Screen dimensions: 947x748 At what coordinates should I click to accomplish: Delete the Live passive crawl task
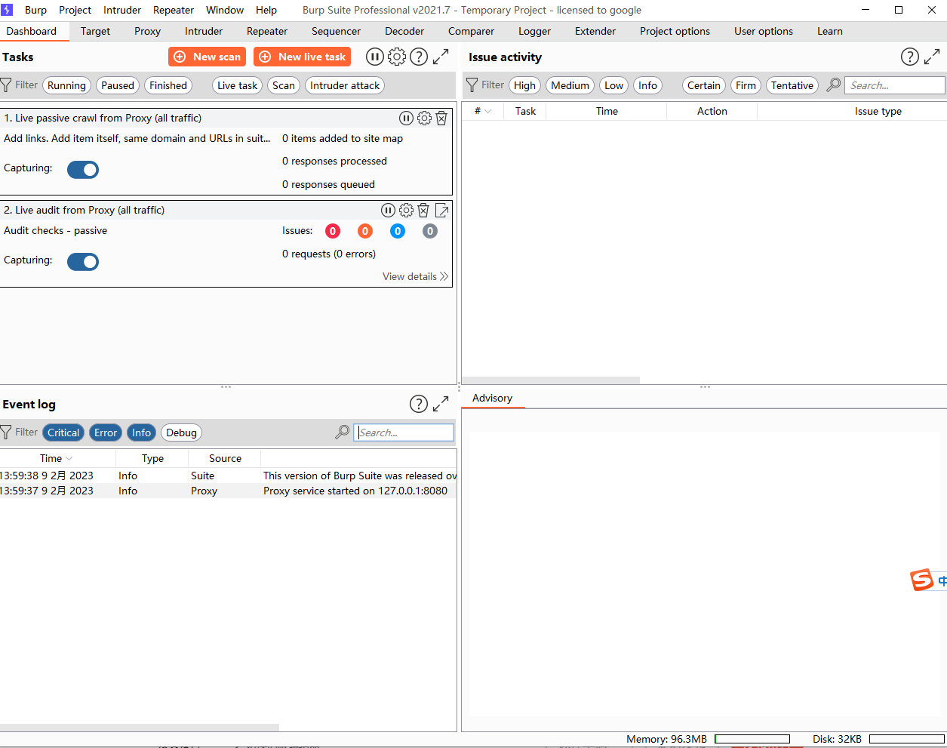[441, 118]
